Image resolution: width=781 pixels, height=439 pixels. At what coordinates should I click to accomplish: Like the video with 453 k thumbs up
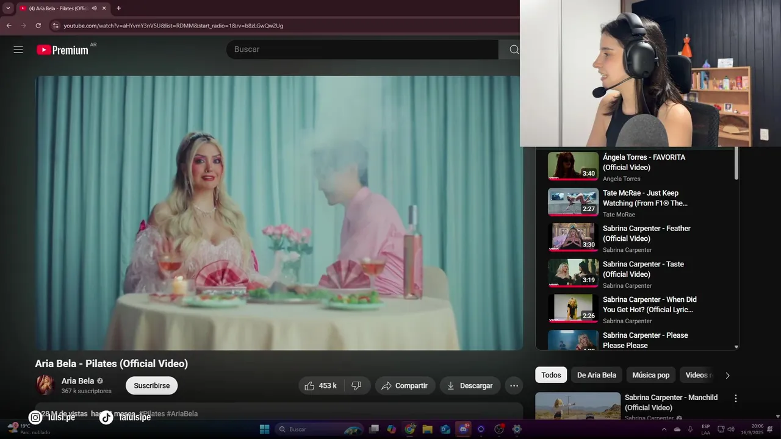[321, 385]
